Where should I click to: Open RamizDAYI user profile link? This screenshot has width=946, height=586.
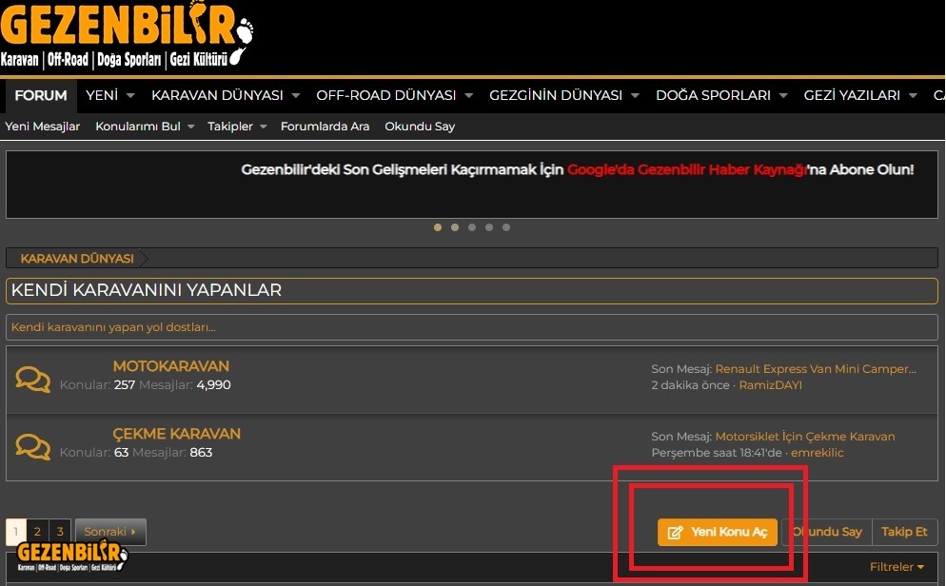coord(772,385)
